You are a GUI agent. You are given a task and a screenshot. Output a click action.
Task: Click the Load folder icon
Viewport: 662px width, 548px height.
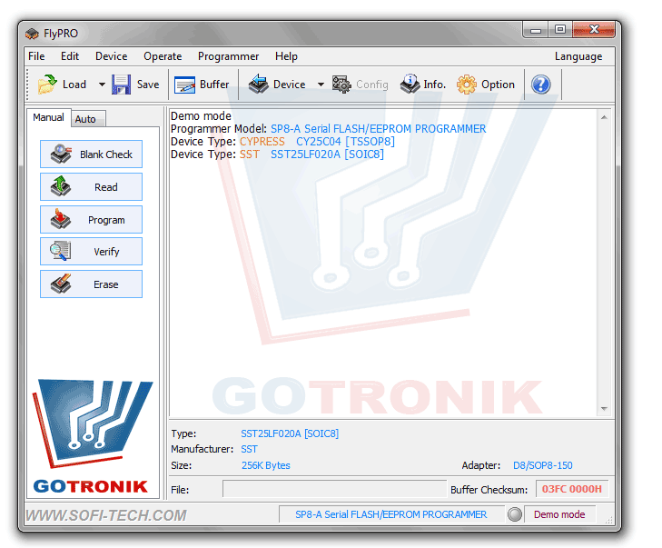(47, 85)
